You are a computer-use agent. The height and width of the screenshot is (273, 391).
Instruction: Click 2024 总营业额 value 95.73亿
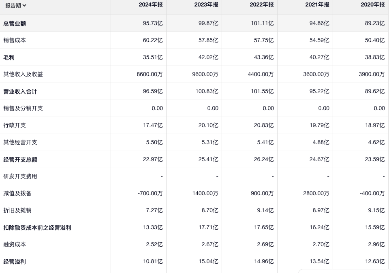[153, 23]
